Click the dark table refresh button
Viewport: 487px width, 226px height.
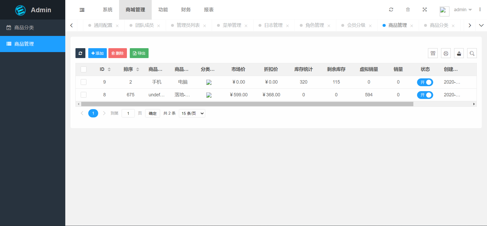[80, 53]
